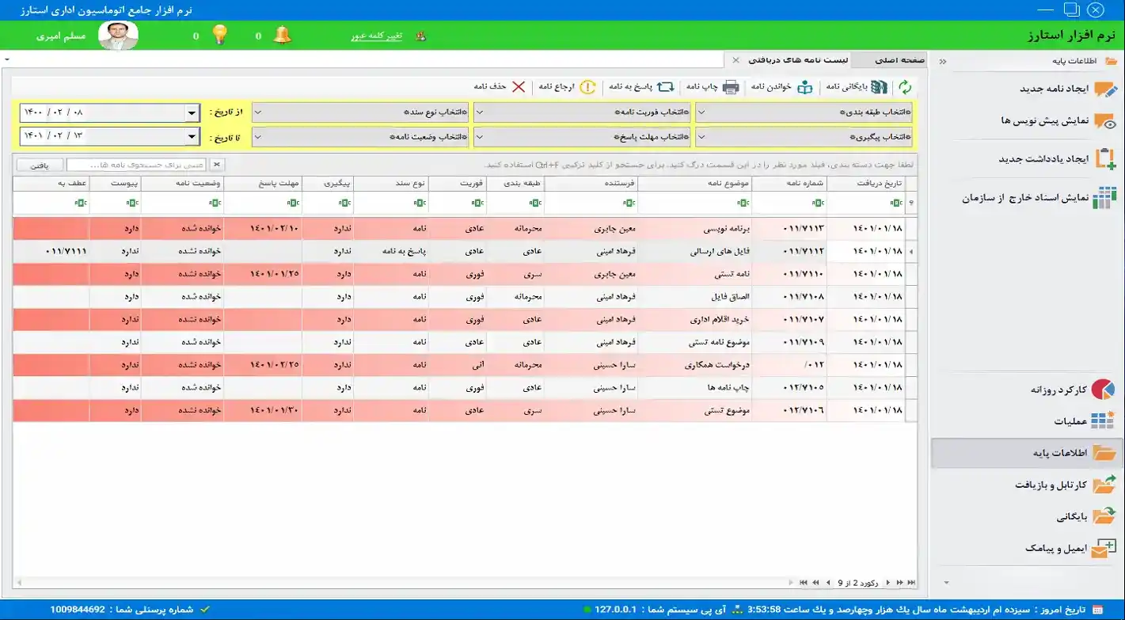
Task: Click the چاپ نامه printer icon
Action: click(x=730, y=87)
